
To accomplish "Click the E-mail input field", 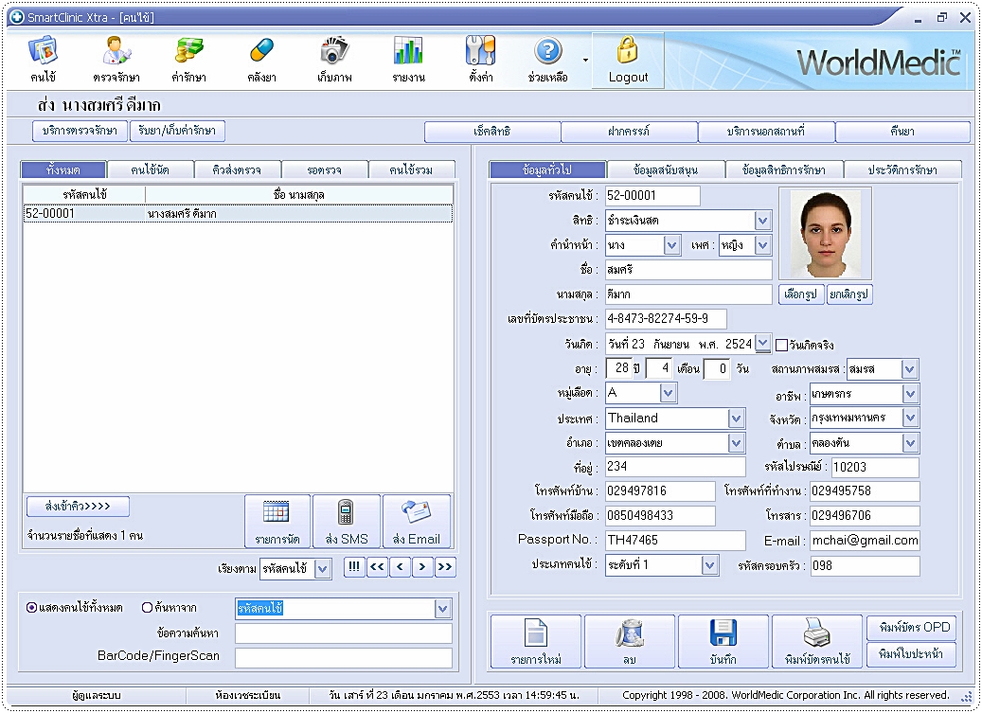I will coord(865,541).
